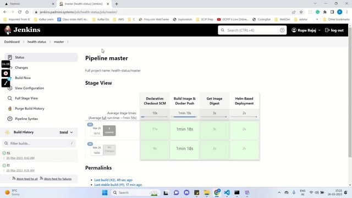Open Other bookmarks folder

336,20
